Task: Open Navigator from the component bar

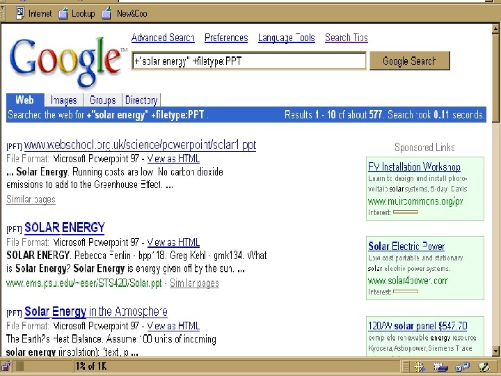Action: click(x=420, y=367)
